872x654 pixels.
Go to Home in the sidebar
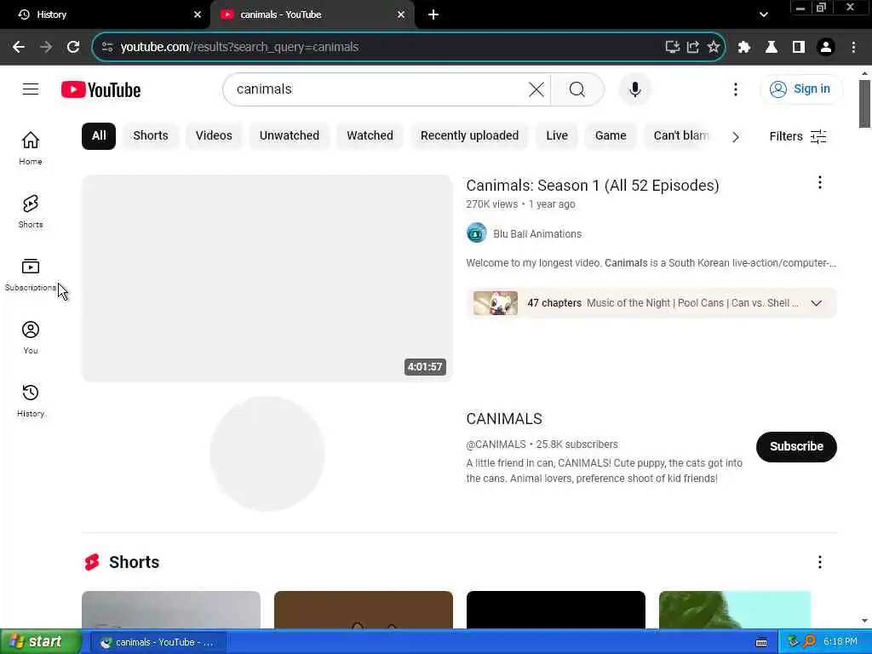point(31,148)
